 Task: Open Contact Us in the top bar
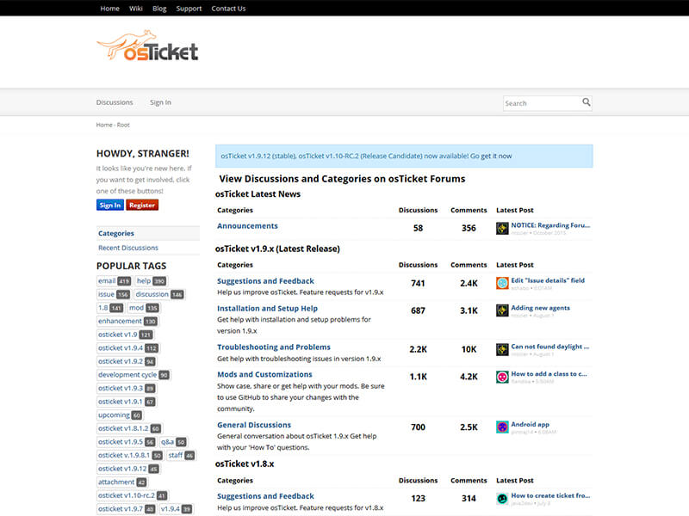pyautogui.click(x=228, y=9)
